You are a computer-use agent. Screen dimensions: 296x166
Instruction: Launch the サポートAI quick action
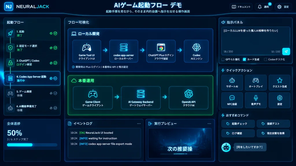coord(232,83)
